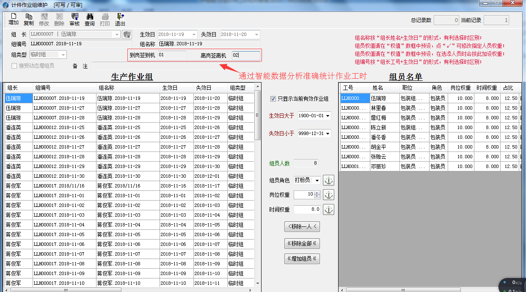Screen dimensions: 526x292
Task: Click the 增加组员 button
Action: coord(302,259)
